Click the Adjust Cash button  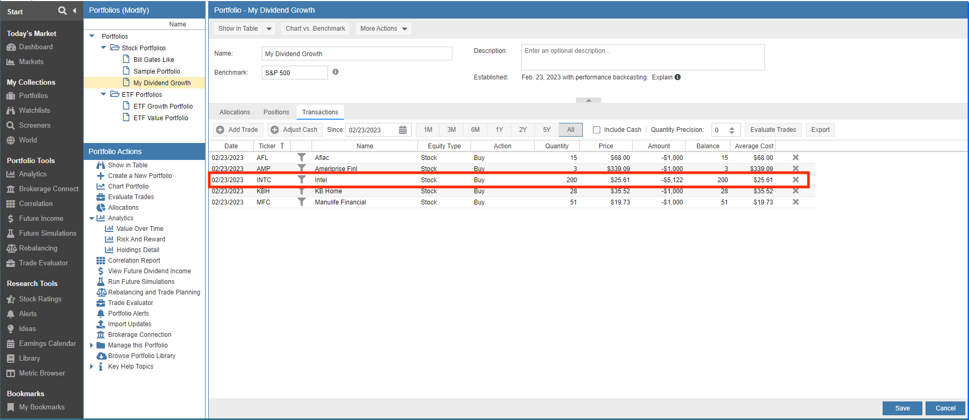click(x=295, y=130)
